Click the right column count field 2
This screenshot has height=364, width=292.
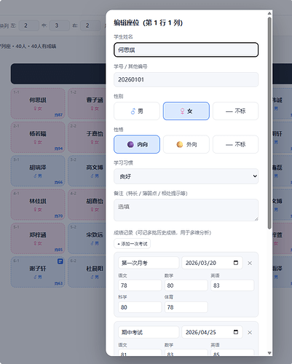pyautogui.click(x=90, y=25)
